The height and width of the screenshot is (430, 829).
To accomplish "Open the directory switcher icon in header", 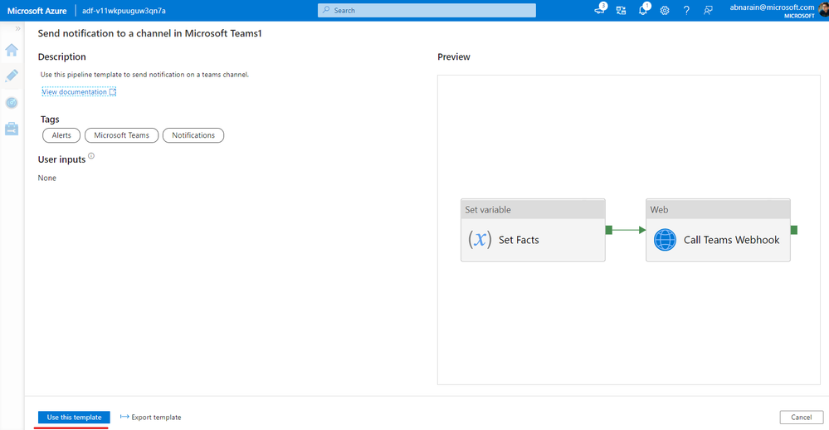I will point(622,11).
